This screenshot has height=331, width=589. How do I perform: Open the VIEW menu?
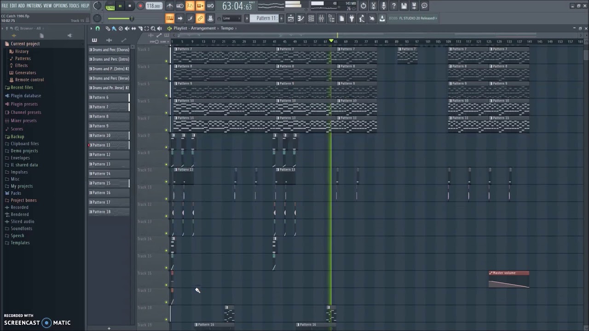point(47,6)
